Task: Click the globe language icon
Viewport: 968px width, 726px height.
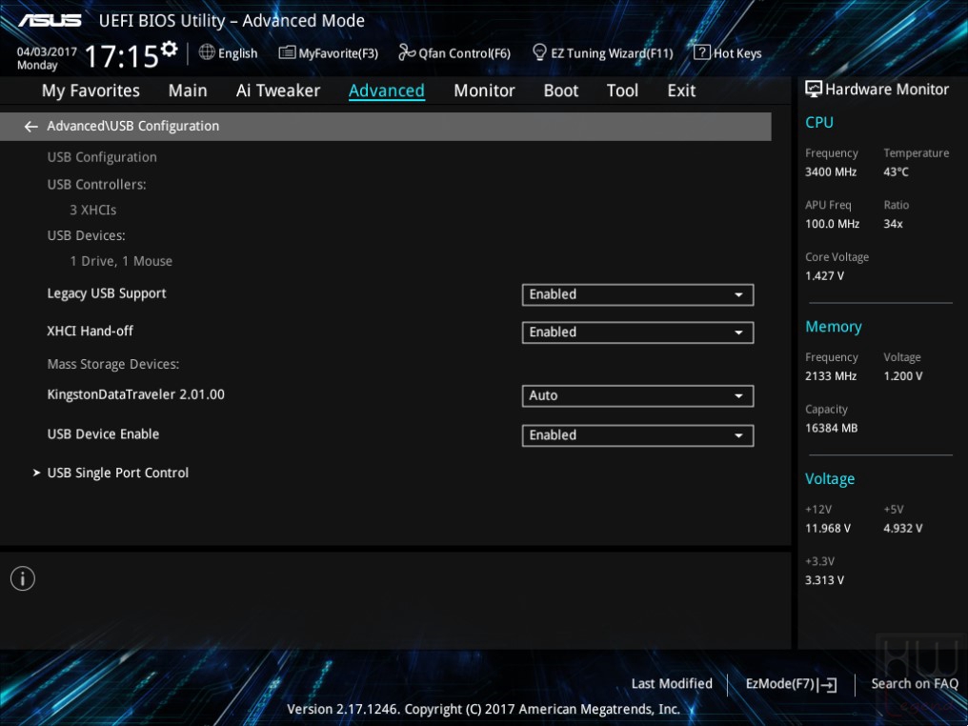Action: tap(207, 52)
